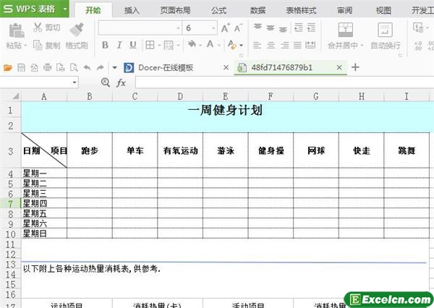Click the Cut scissors icon
This screenshot has height=308, width=434.
(38, 27)
